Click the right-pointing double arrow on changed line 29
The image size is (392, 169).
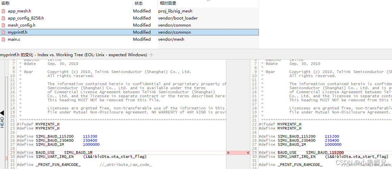point(228,153)
